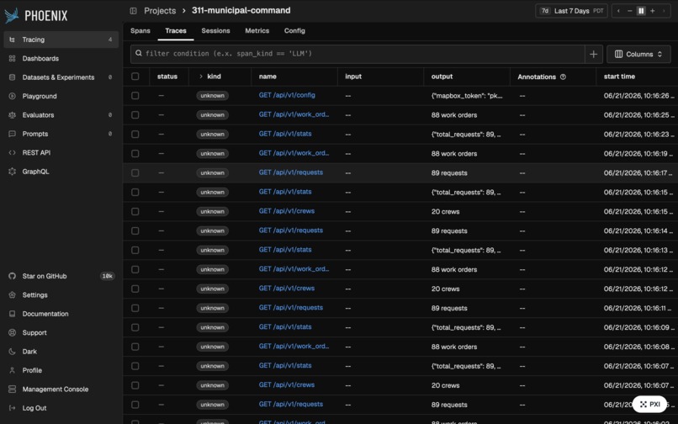The width and height of the screenshot is (678, 424).
Task: Click the unknown badge in the config row
Action: click(x=212, y=96)
